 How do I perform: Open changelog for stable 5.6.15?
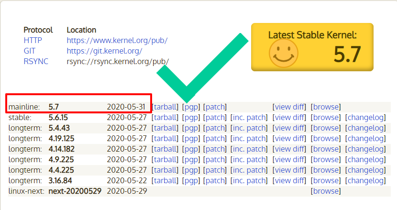tap(365, 118)
